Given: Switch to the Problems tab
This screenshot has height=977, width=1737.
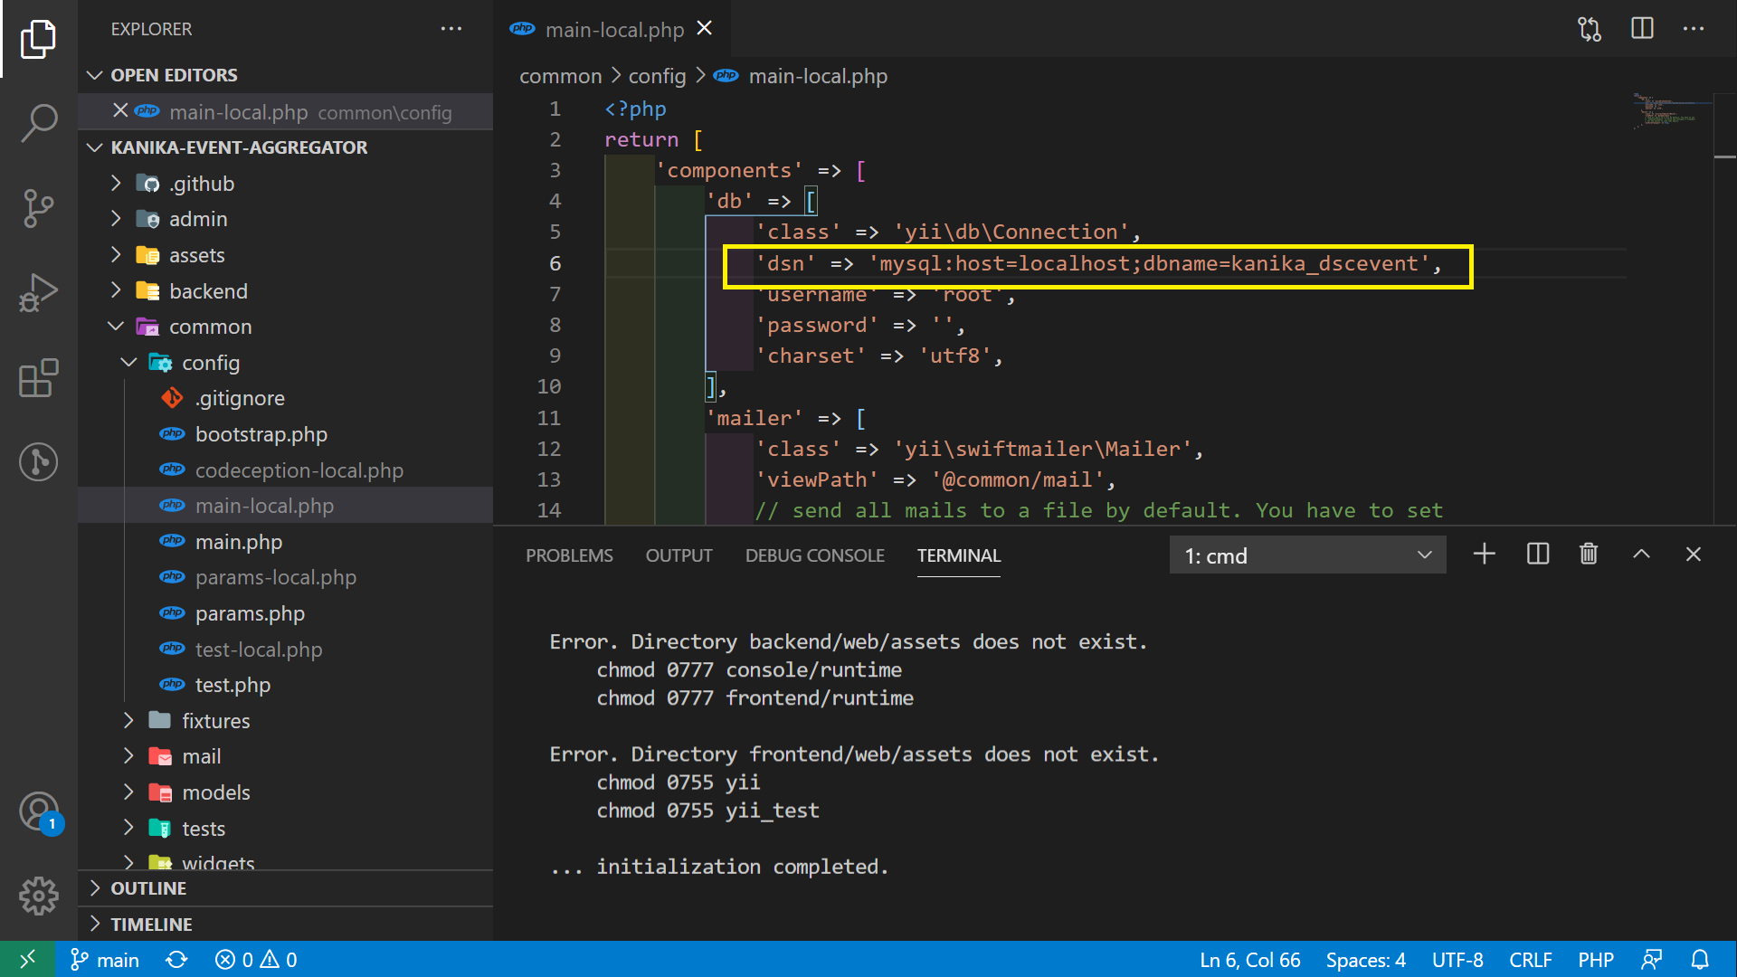Looking at the screenshot, I should click(x=569, y=555).
